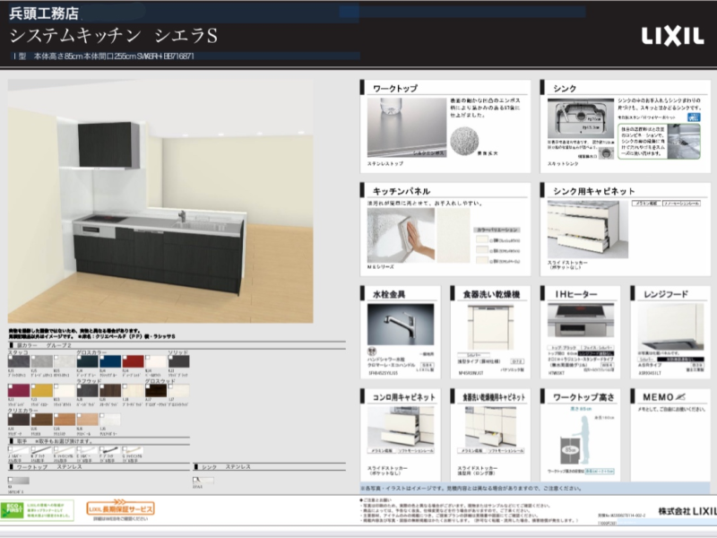
Task: Open the sink top-view photo
Action: pos(581,119)
